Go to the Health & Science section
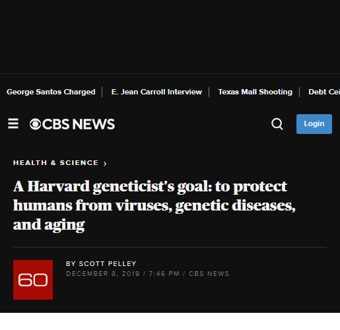Viewport: 340px width, 330px height. [55, 163]
